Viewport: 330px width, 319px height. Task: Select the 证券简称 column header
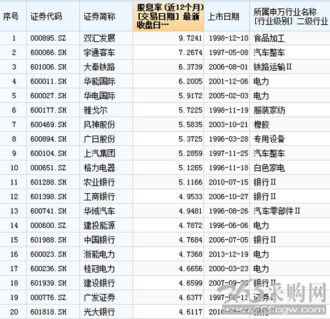point(106,16)
